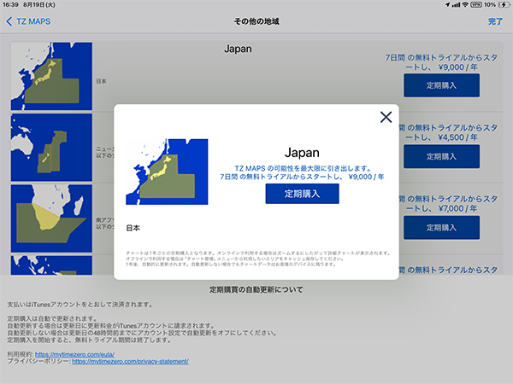Tap the Wi-Fi status icon
Viewport: 513px width, 384px height.
coord(465,4)
